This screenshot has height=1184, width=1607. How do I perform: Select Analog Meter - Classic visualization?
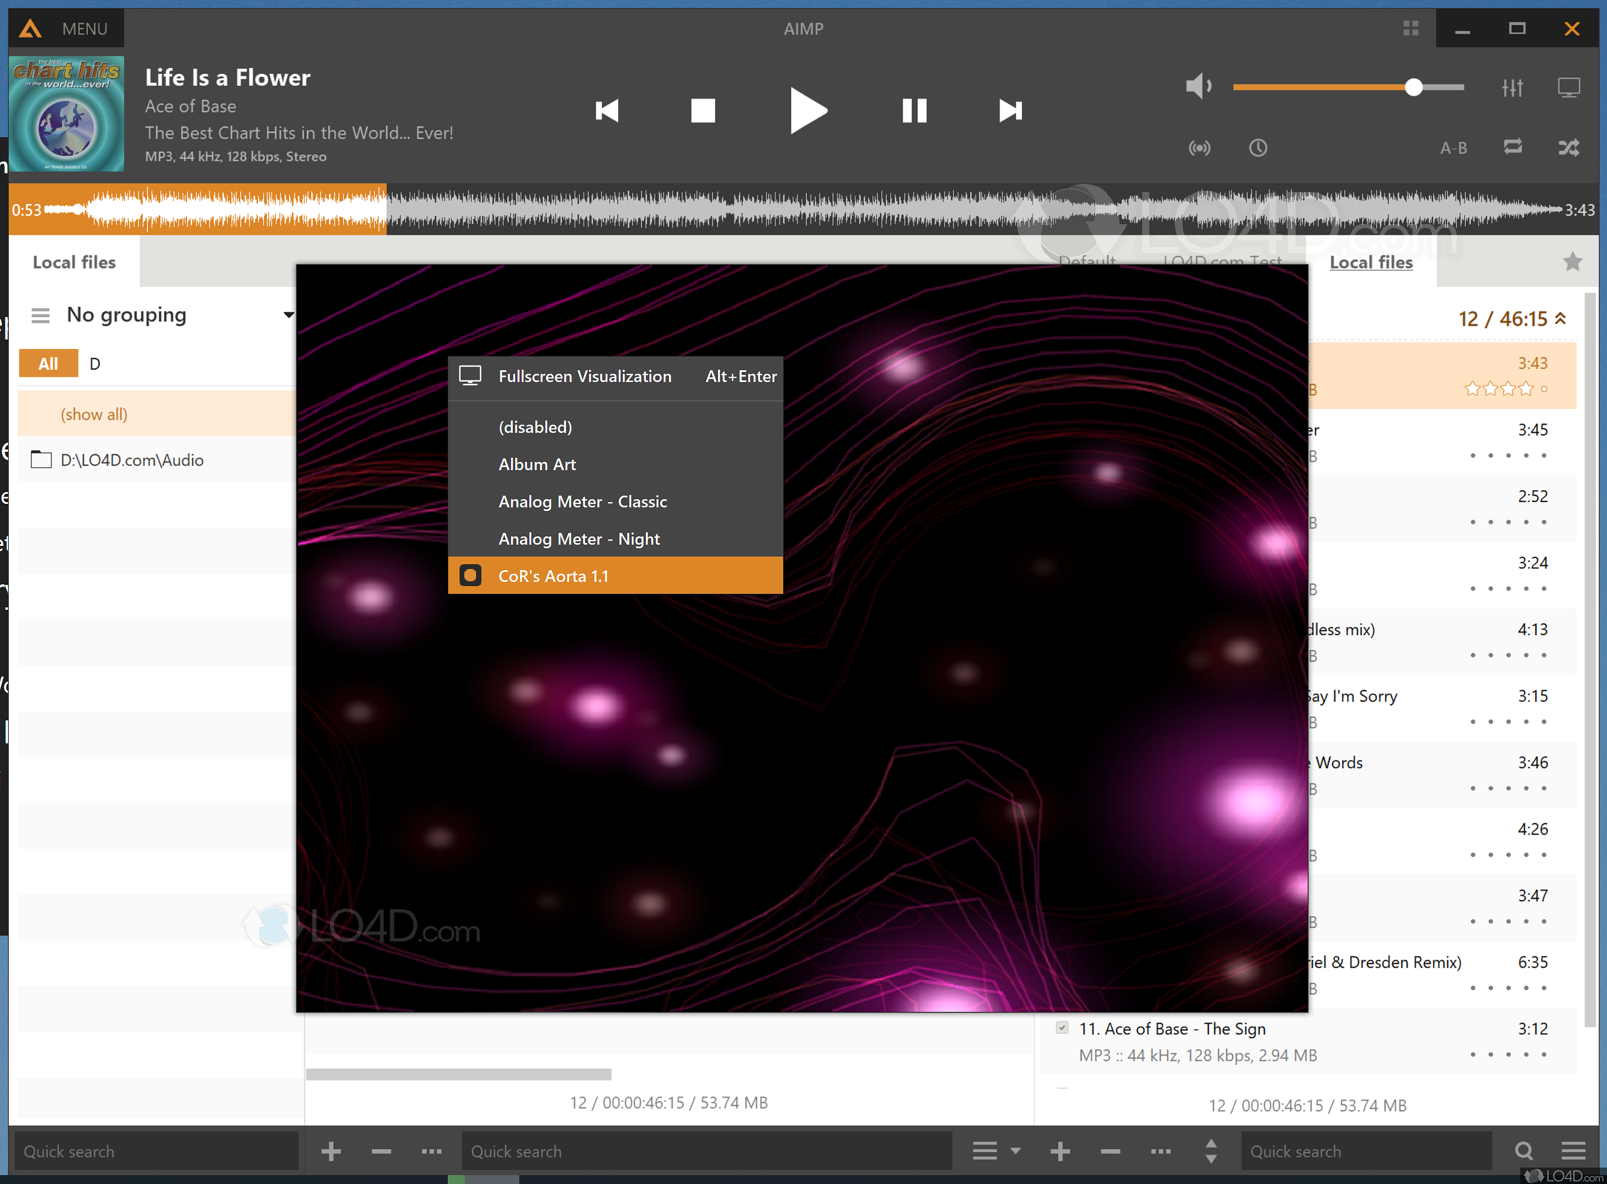point(615,502)
